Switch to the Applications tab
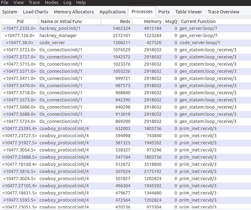251x210 pixels. 113,12
